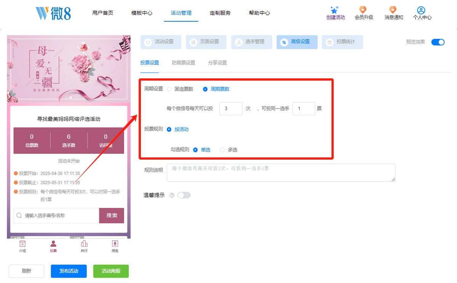Click the 创建活动 star icon
The width and height of the screenshot is (457, 283).
pos(335,10)
